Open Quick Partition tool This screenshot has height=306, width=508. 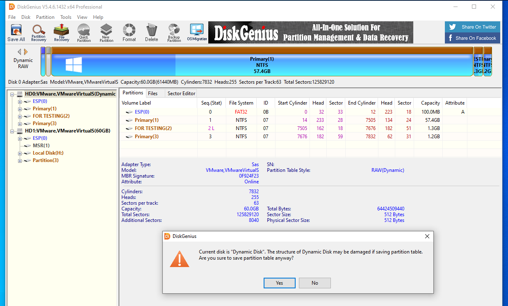click(84, 33)
